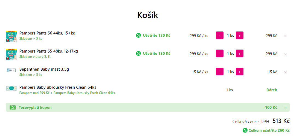Remove Pampers Pants S5 from cart
The height and width of the screenshot is (138, 296).
point(285,54)
